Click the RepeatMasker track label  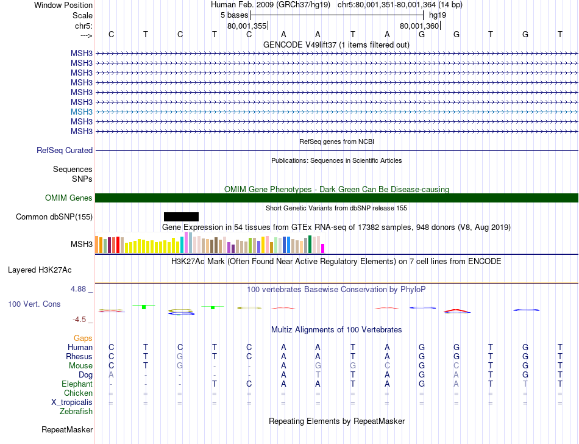pyautogui.click(x=67, y=430)
